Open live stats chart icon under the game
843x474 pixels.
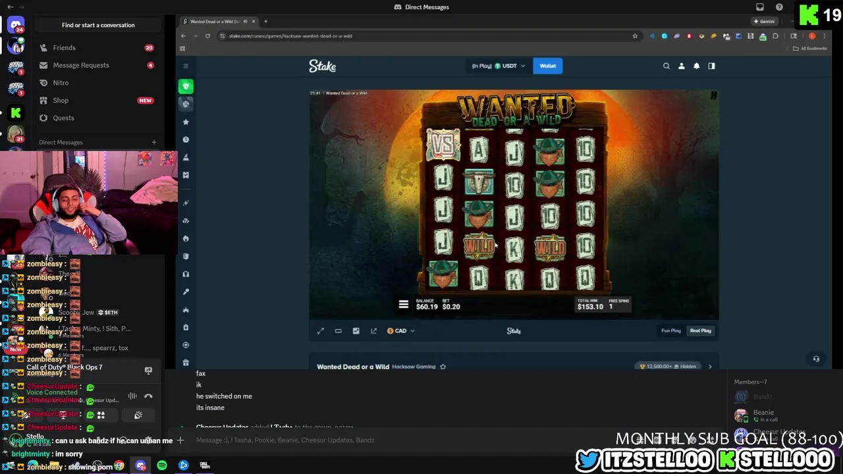(x=356, y=331)
